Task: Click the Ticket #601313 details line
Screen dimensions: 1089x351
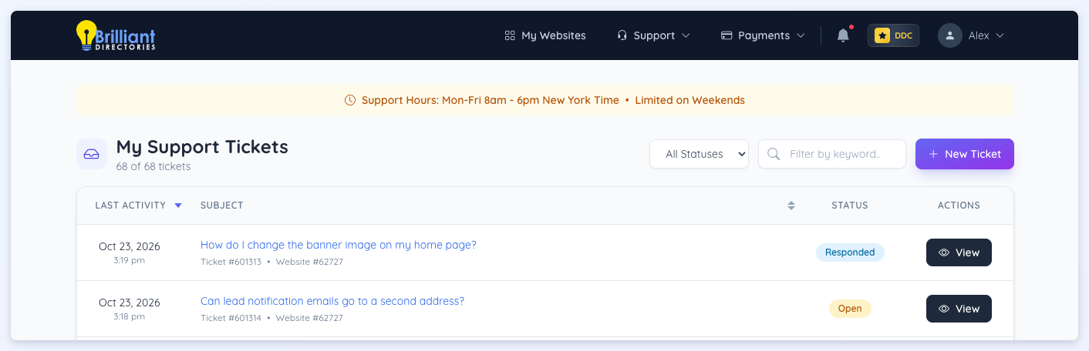Action: [x=271, y=262]
